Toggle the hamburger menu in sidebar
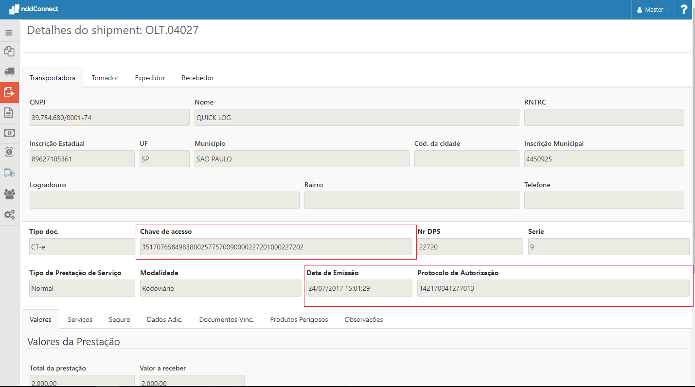 coord(9,33)
